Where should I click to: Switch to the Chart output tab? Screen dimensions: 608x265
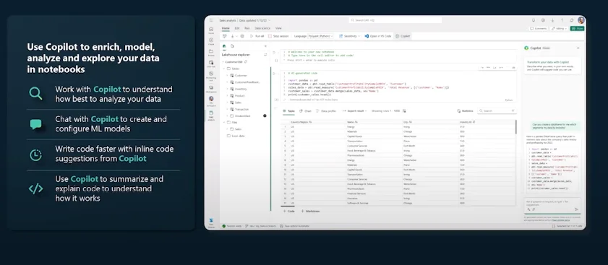click(306, 110)
